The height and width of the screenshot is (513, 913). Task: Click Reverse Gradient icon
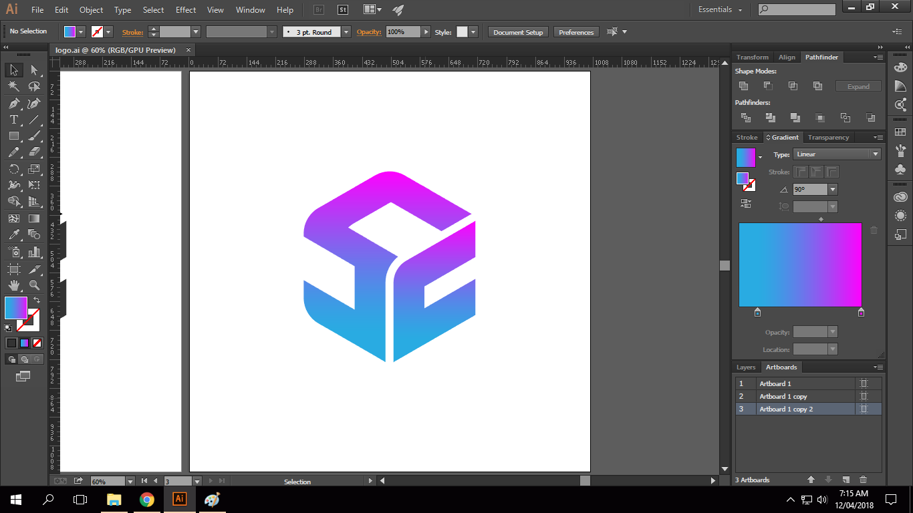[746, 202]
